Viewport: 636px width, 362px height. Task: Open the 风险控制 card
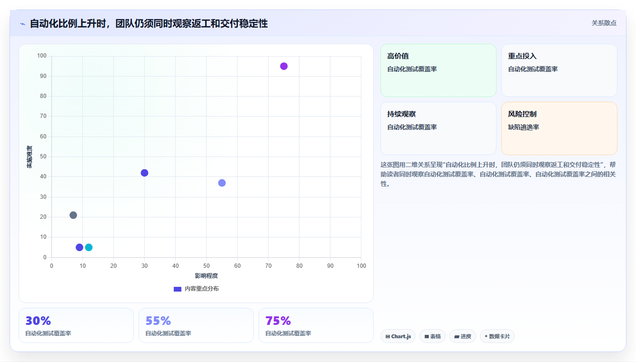coord(559,128)
